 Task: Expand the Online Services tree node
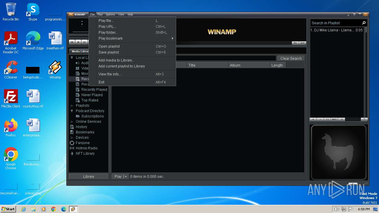point(72,122)
